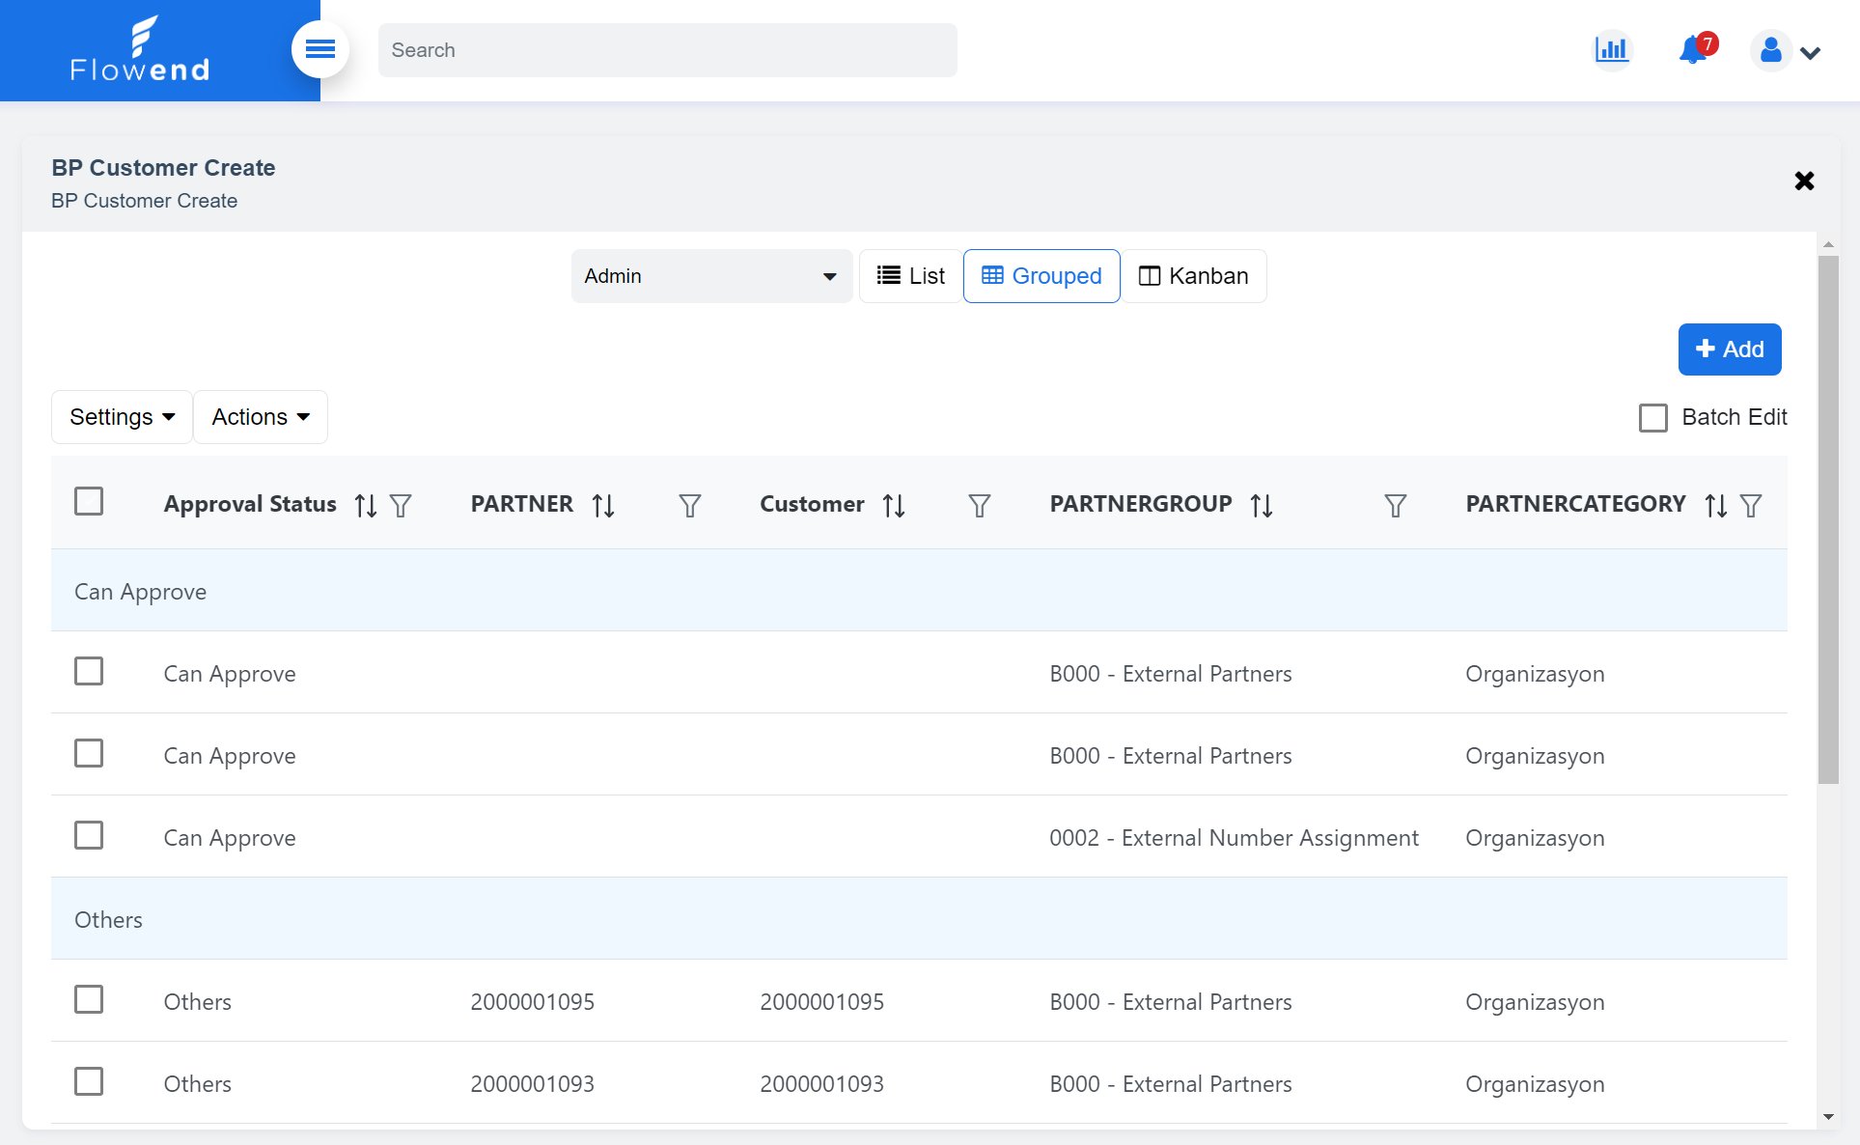
Task: Toggle the select-all checkbox in header row
Action: [x=89, y=501]
